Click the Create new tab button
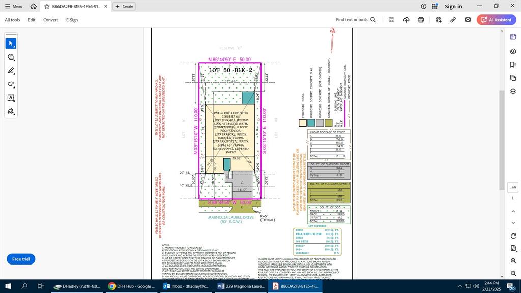The height and width of the screenshot is (293, 521). [124, 6]
